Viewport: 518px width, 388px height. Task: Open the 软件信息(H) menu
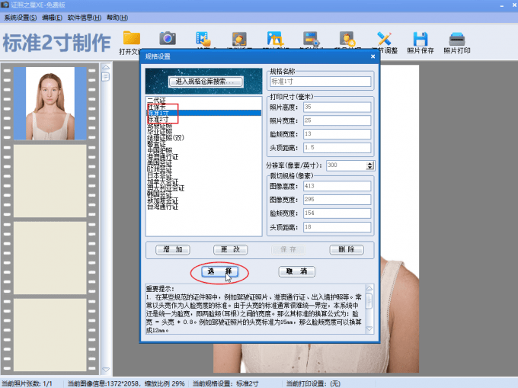(85, 18)
